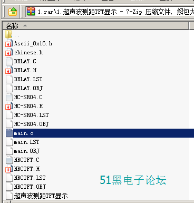Viewport: 194px width, 203px height.
Task: Open the parent folder '..' icon
Action: pos(8,34)
